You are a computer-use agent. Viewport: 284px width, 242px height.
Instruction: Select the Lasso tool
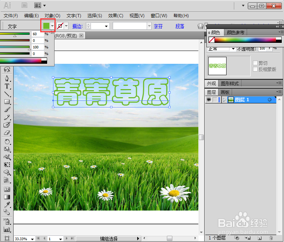[x=7, y=69]
